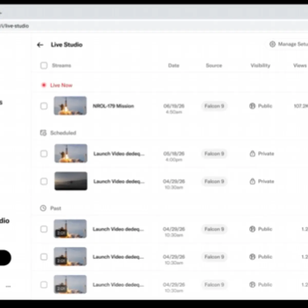Click the Source column header
The width and height of the screenshot is (308, 308).
pos(214,65)
